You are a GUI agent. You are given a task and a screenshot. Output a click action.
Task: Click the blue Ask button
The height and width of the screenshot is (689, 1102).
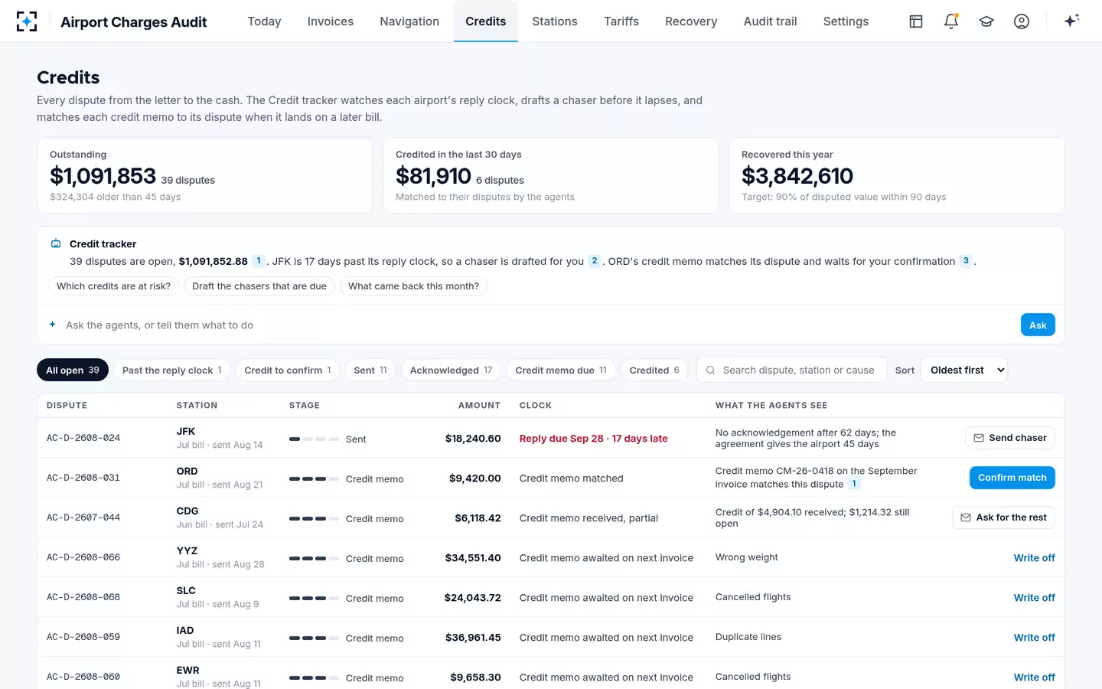pos(1038,325)
